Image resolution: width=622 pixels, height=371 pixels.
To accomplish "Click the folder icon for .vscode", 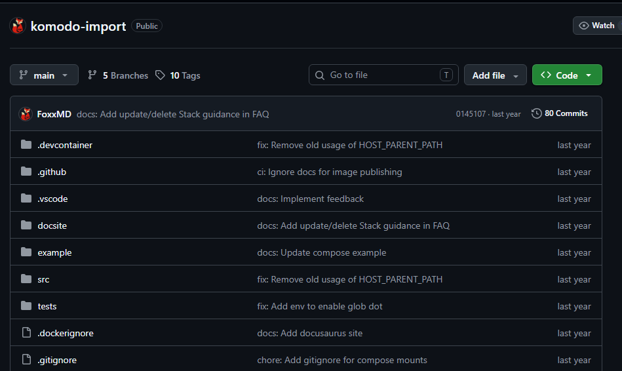I will pyautogui.click(x=26, y=198).
